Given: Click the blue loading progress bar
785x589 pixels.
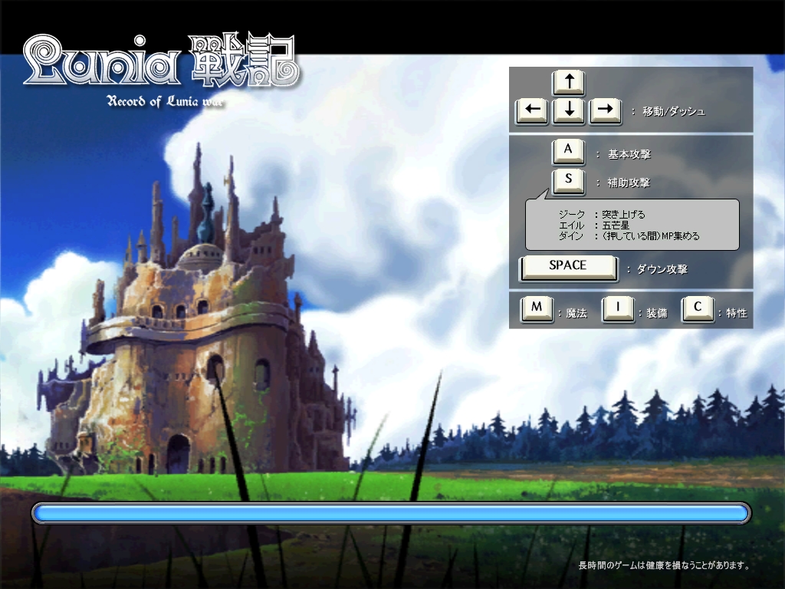Looking at the screenshot, I should (391, 513).
